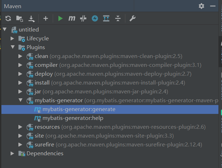222x168 pixels.
Task: Expand the site plugin
Action: point(20,136)
